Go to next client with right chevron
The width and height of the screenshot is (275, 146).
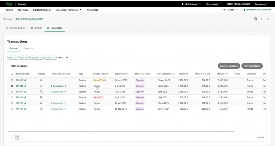(x=268, y=19)
